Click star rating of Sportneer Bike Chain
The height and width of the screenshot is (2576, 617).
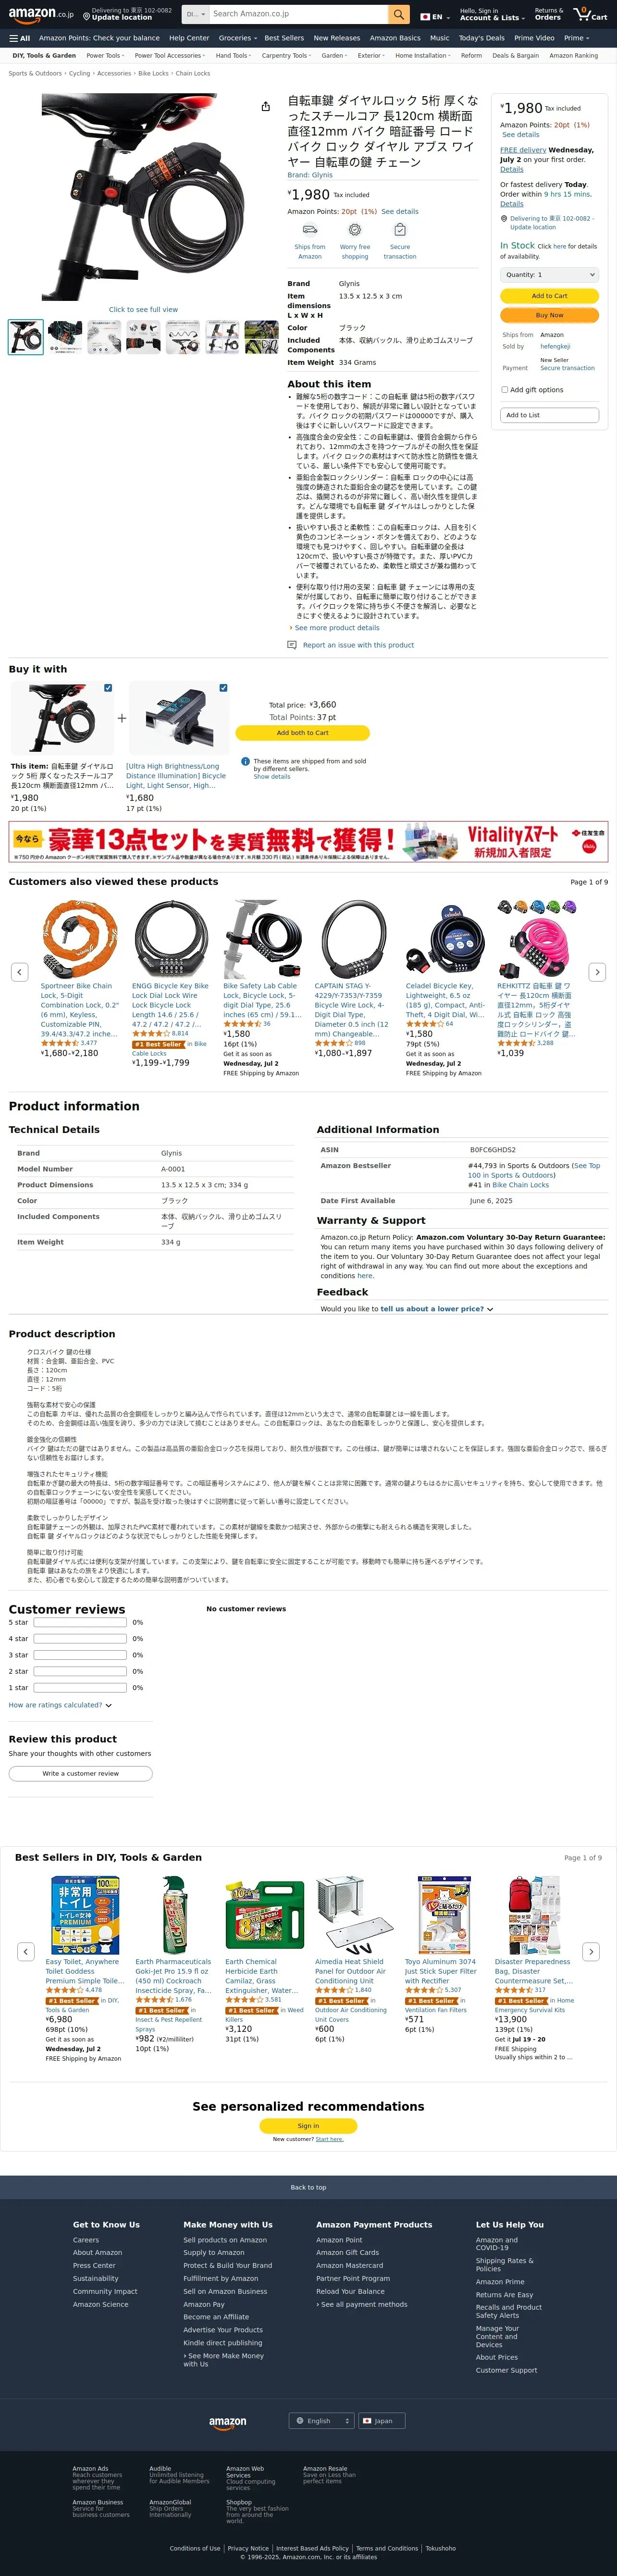[x=60, y=1043]
